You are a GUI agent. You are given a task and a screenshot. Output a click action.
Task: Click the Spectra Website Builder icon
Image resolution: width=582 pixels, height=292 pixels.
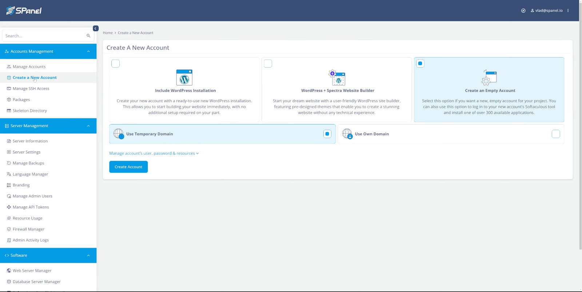click(337, 77)
